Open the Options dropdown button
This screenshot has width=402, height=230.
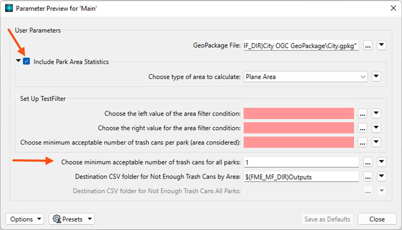pyautogui.click(x=25, y=219)
